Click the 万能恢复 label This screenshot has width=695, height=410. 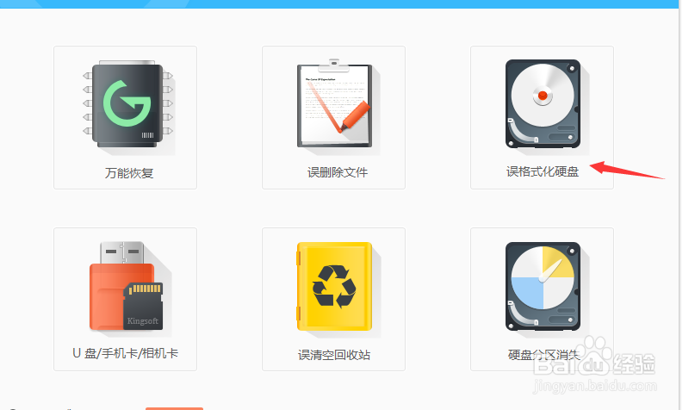point(129,173)
